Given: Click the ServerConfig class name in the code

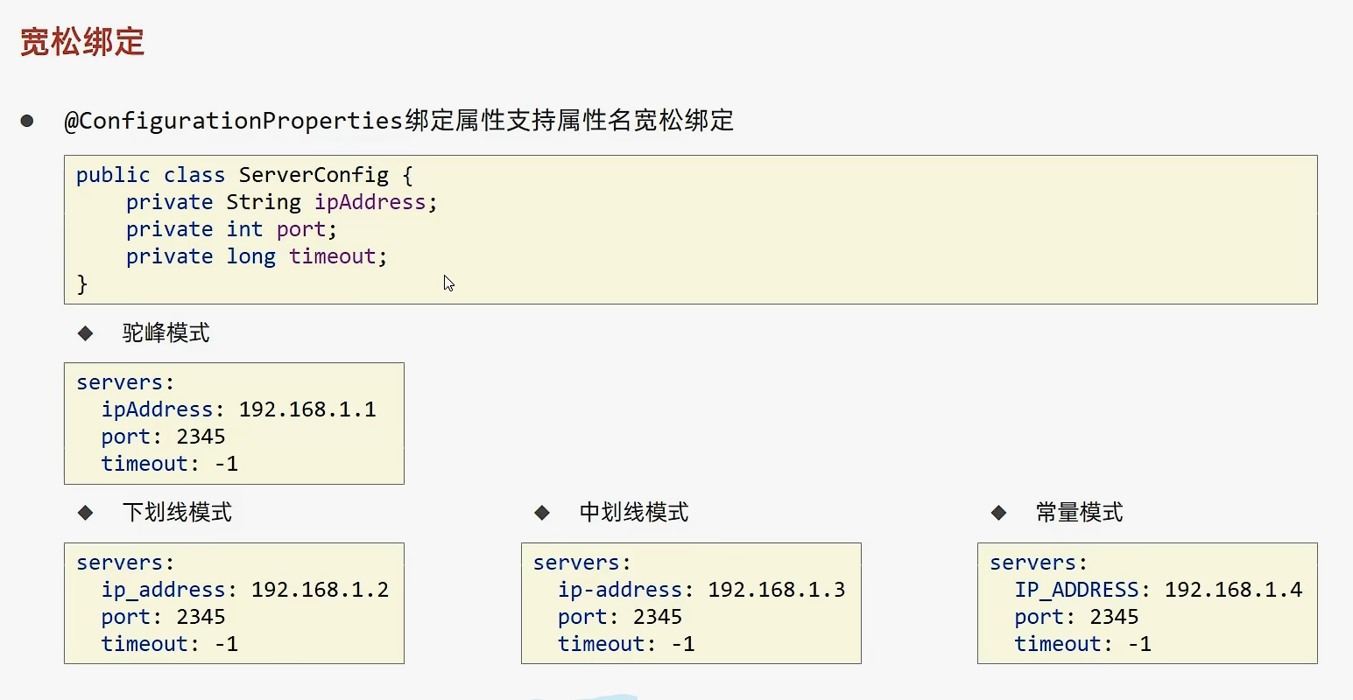Looking at the screenshot, I should coord(314,175).
